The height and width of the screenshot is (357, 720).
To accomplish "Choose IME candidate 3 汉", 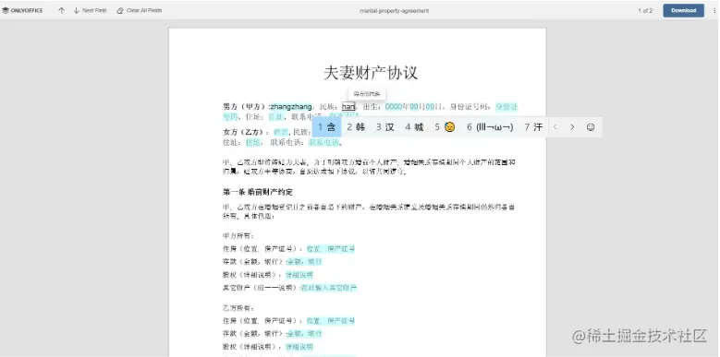I will click(x=385, y=127).
